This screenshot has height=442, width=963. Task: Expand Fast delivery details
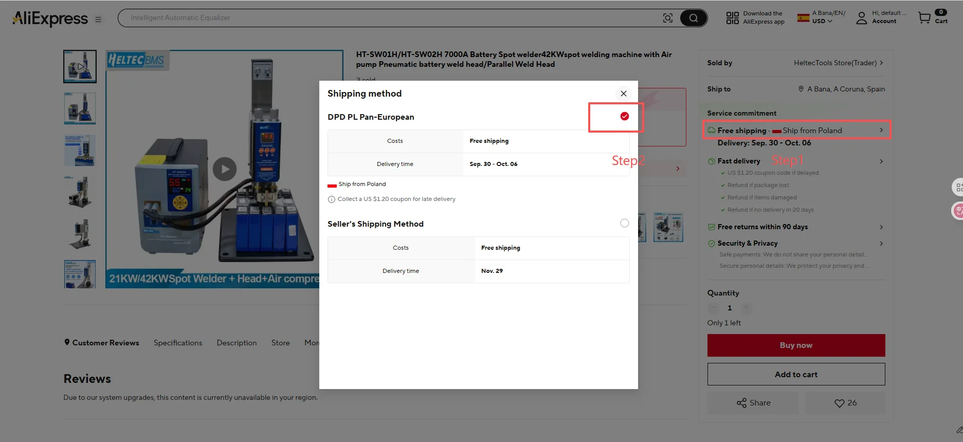click(881, 161)
